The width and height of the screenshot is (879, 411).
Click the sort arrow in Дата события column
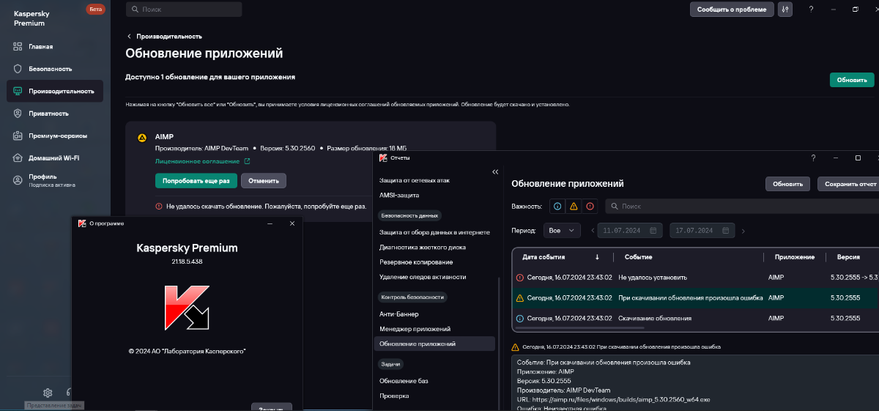[598, 257]
